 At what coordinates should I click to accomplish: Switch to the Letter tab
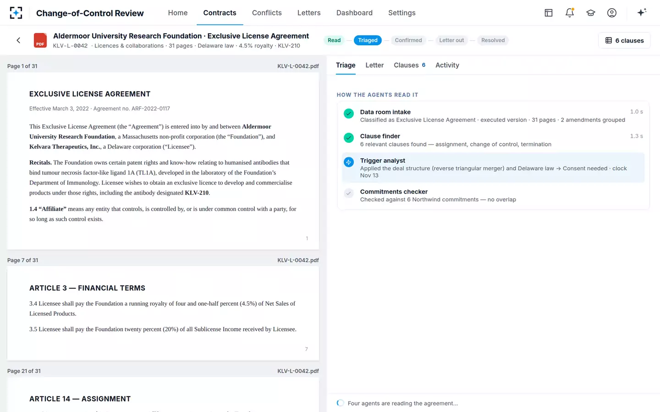click(374, 65)
